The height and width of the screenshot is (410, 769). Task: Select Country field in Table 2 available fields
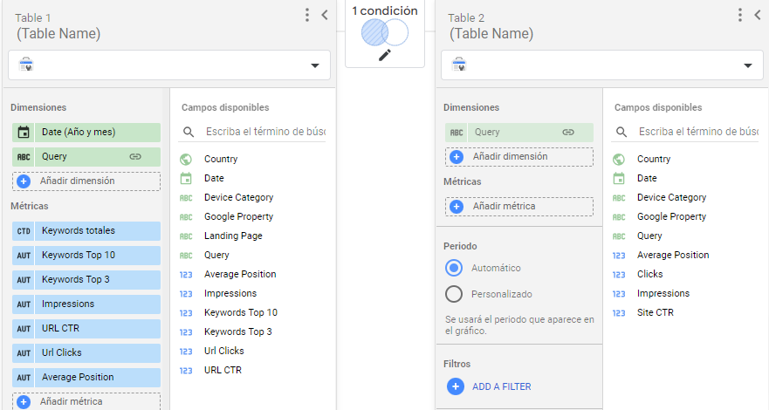click(654, 159)
